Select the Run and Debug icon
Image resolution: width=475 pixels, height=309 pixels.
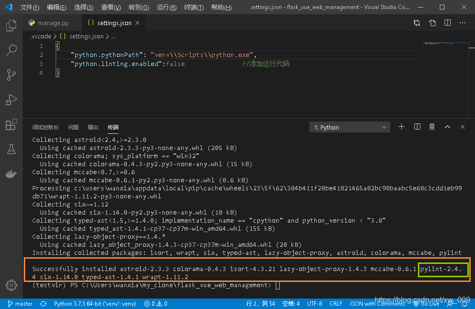(11, 100)
